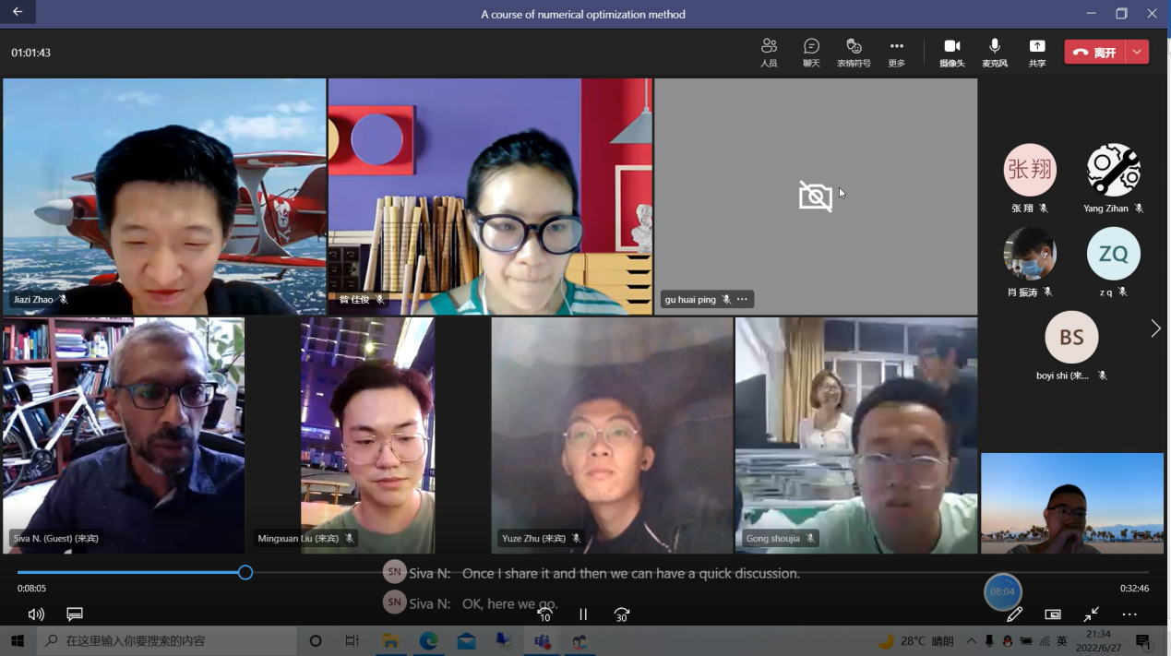Open the People (人员) panel
The height and width of the screenshot is (656, 1171).
point(769,53)
